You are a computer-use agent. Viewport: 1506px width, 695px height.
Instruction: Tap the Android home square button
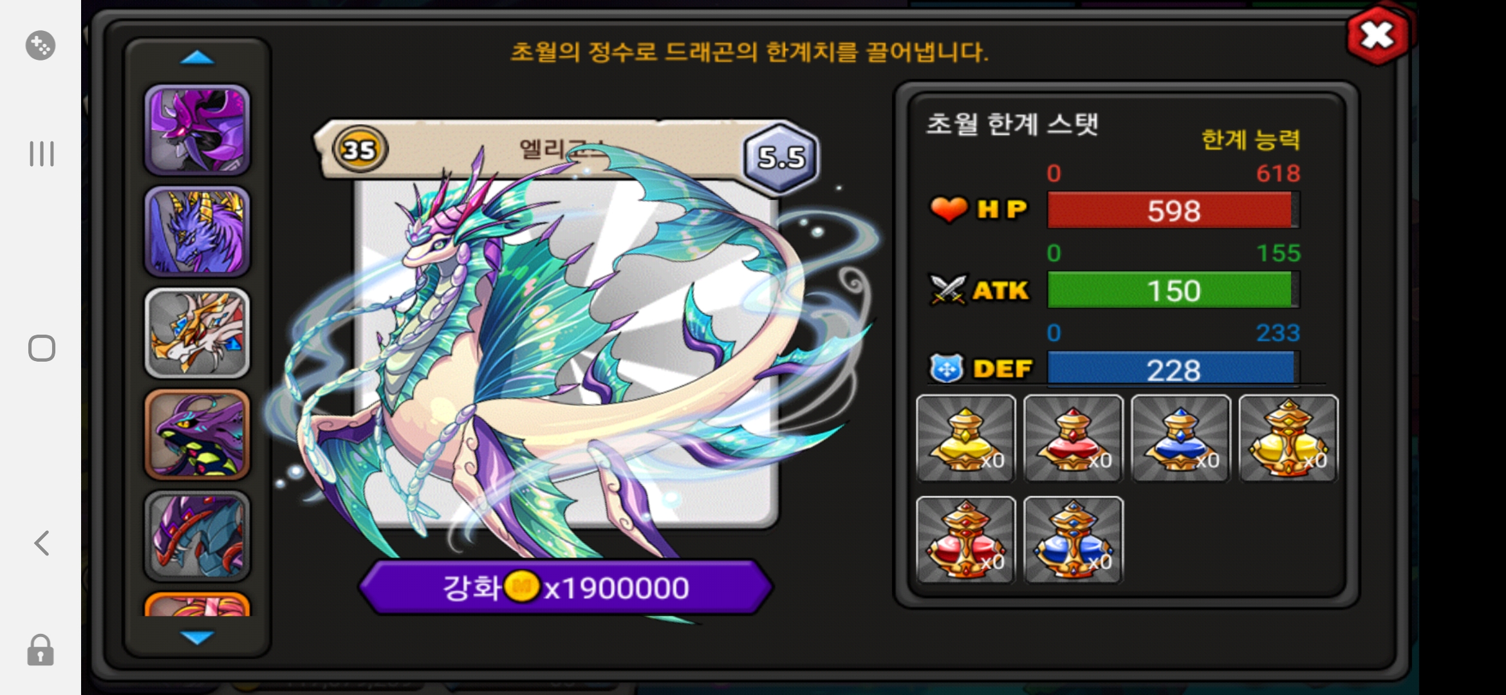click(42, 348)
